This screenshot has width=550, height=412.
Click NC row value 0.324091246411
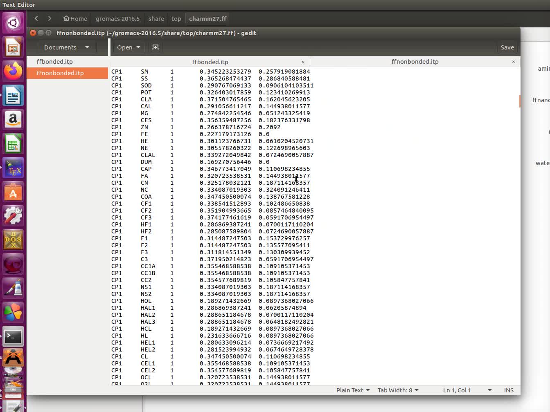(x=284, y=190)
